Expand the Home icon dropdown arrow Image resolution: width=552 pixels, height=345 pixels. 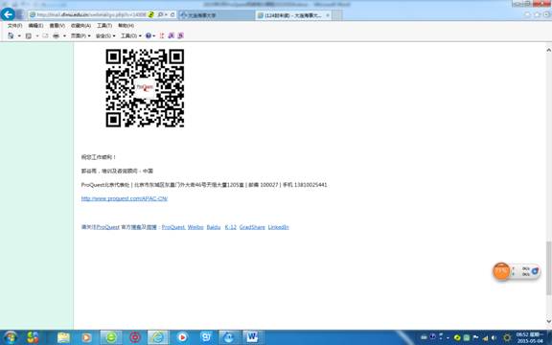click(x=19, y=35)
